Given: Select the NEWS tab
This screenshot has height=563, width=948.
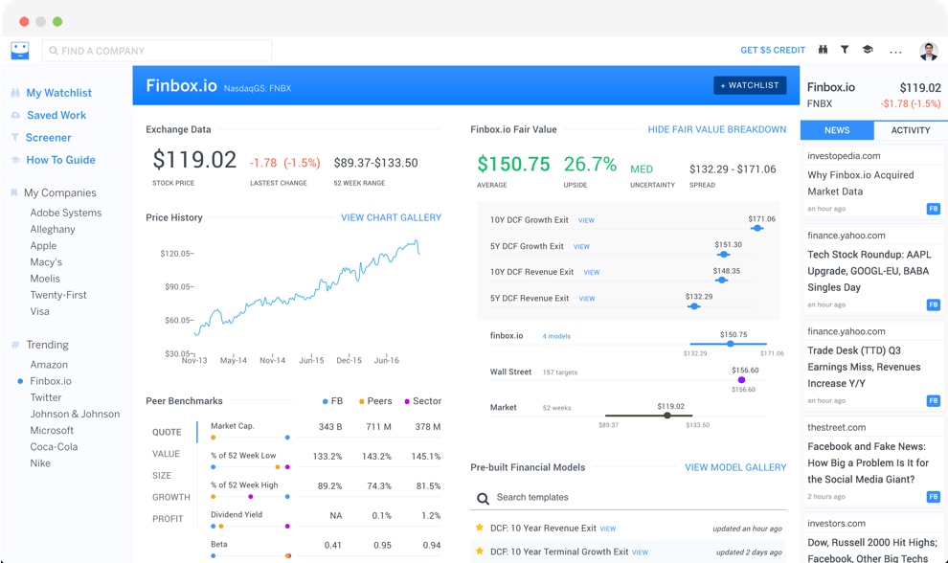Looking at the screenshot, I should [x=839, y=129].
